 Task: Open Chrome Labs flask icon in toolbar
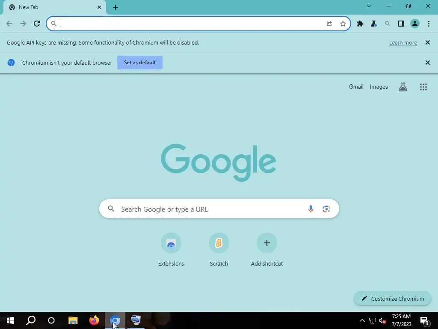coord(374,24)
